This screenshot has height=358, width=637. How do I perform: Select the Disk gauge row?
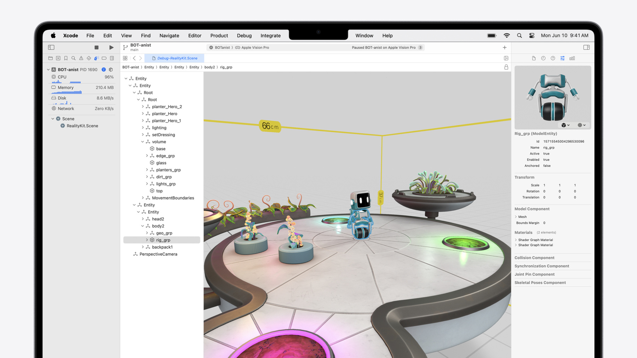[x=82, y=100]
